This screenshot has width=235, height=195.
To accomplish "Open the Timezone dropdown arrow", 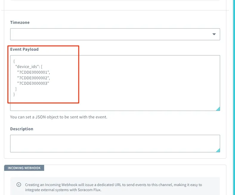I will pyautogui.click(x=214, y=34).
